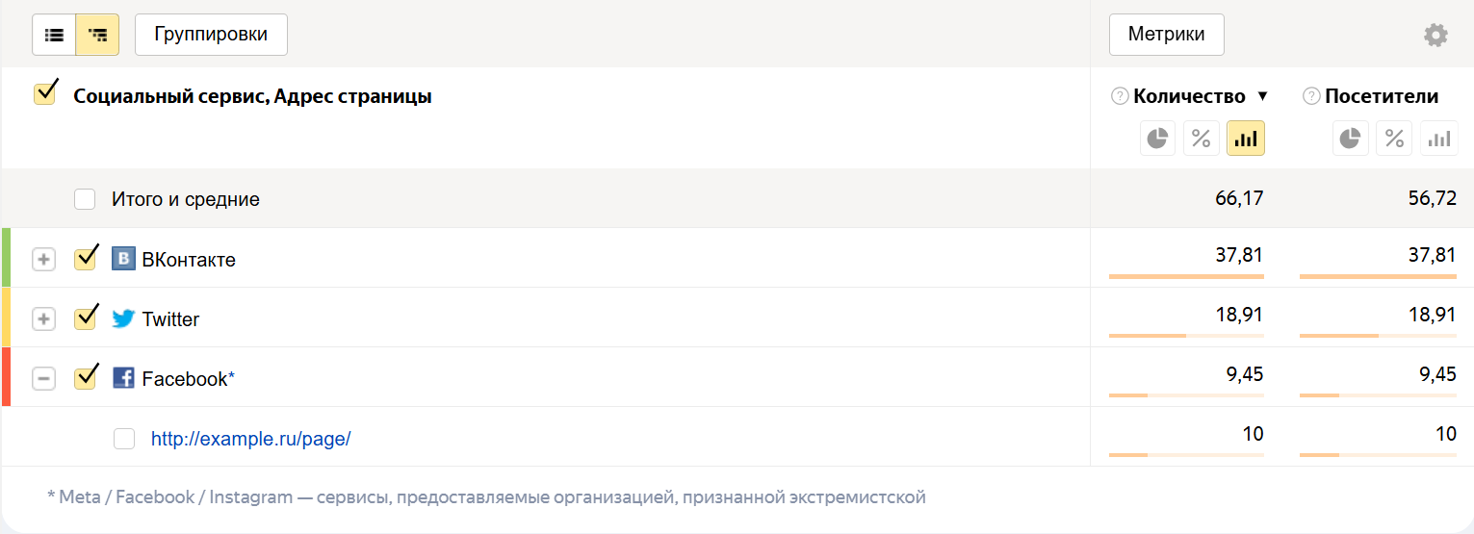The image size is (1474, 534).
Task: Switch Посетители column to percent view
Action: [1394, 139]
